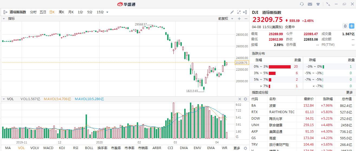Select the CCI indicator
This screenshot has height=151, width=356.
(x=170, y=148)
